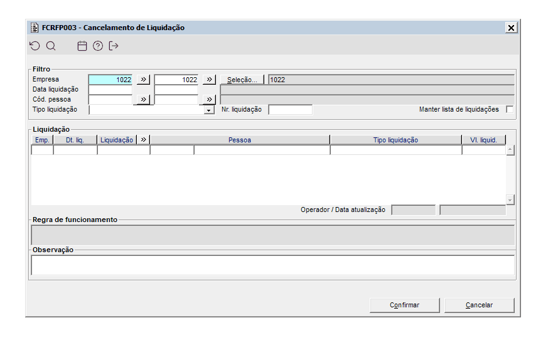Open lookup for second Empresa field
Image resolution: width=553 pixels, height=350 pixels.
pyautogui.click(x=209, y=79)
